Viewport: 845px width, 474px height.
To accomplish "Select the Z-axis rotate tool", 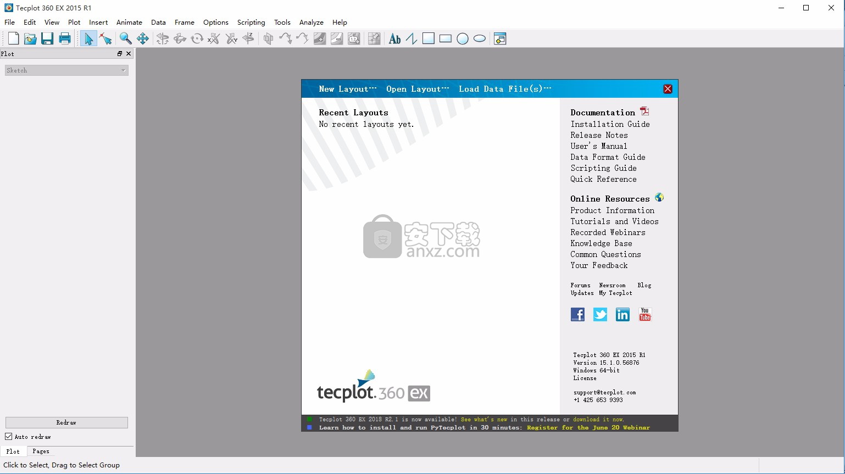I will pos(248,38).
